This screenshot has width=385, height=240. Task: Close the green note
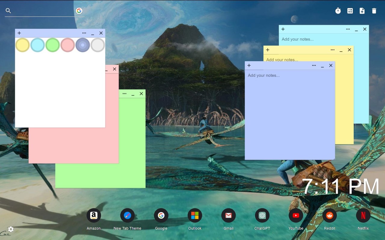pyautogui.click(x=141, y=94)
